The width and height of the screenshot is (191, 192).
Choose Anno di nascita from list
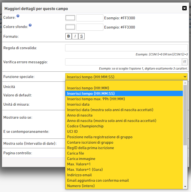coord(76,115)
